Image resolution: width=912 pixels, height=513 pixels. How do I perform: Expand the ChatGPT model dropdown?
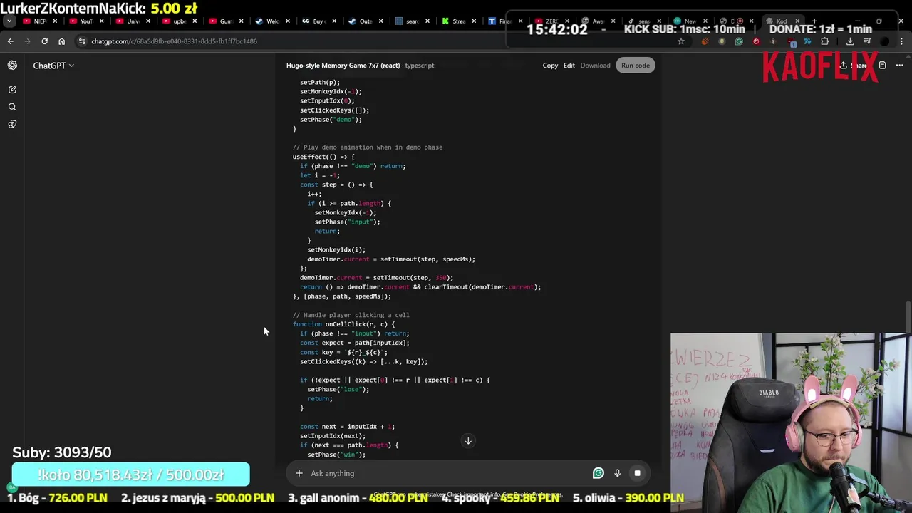(x=53, y=66)
